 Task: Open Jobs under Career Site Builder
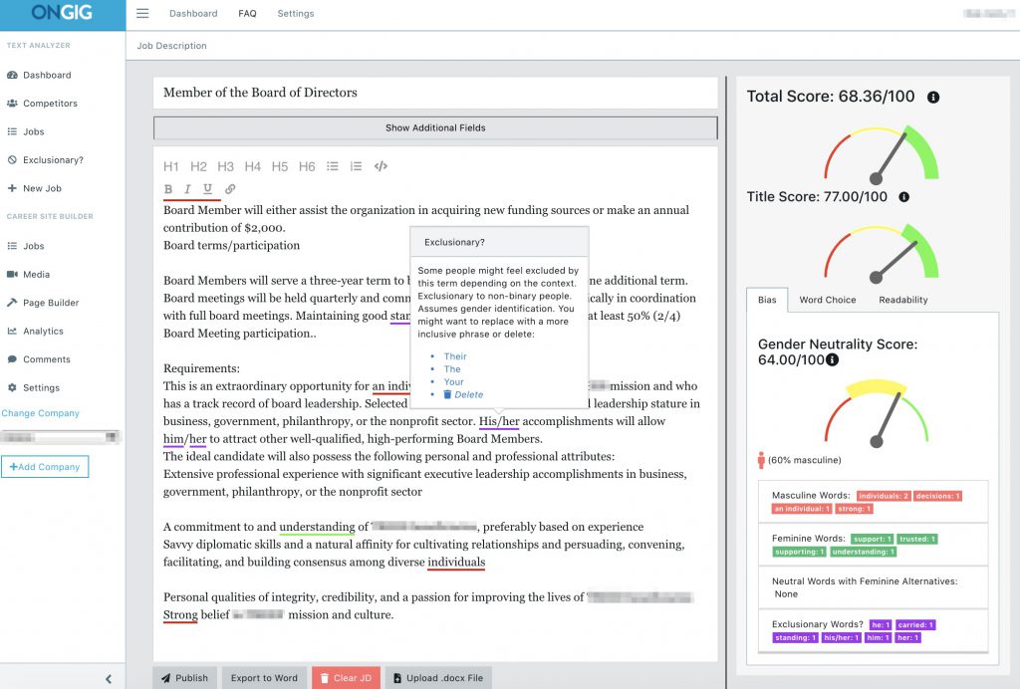tap(25, 246)
